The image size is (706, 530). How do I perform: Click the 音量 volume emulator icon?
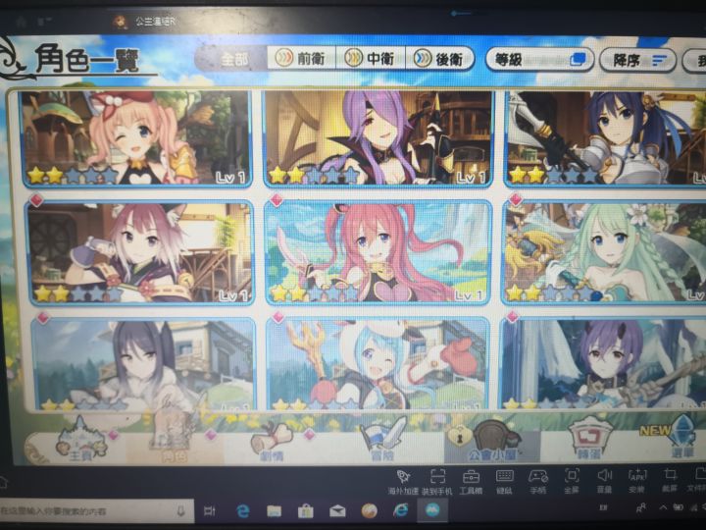[x=604, y=481]
